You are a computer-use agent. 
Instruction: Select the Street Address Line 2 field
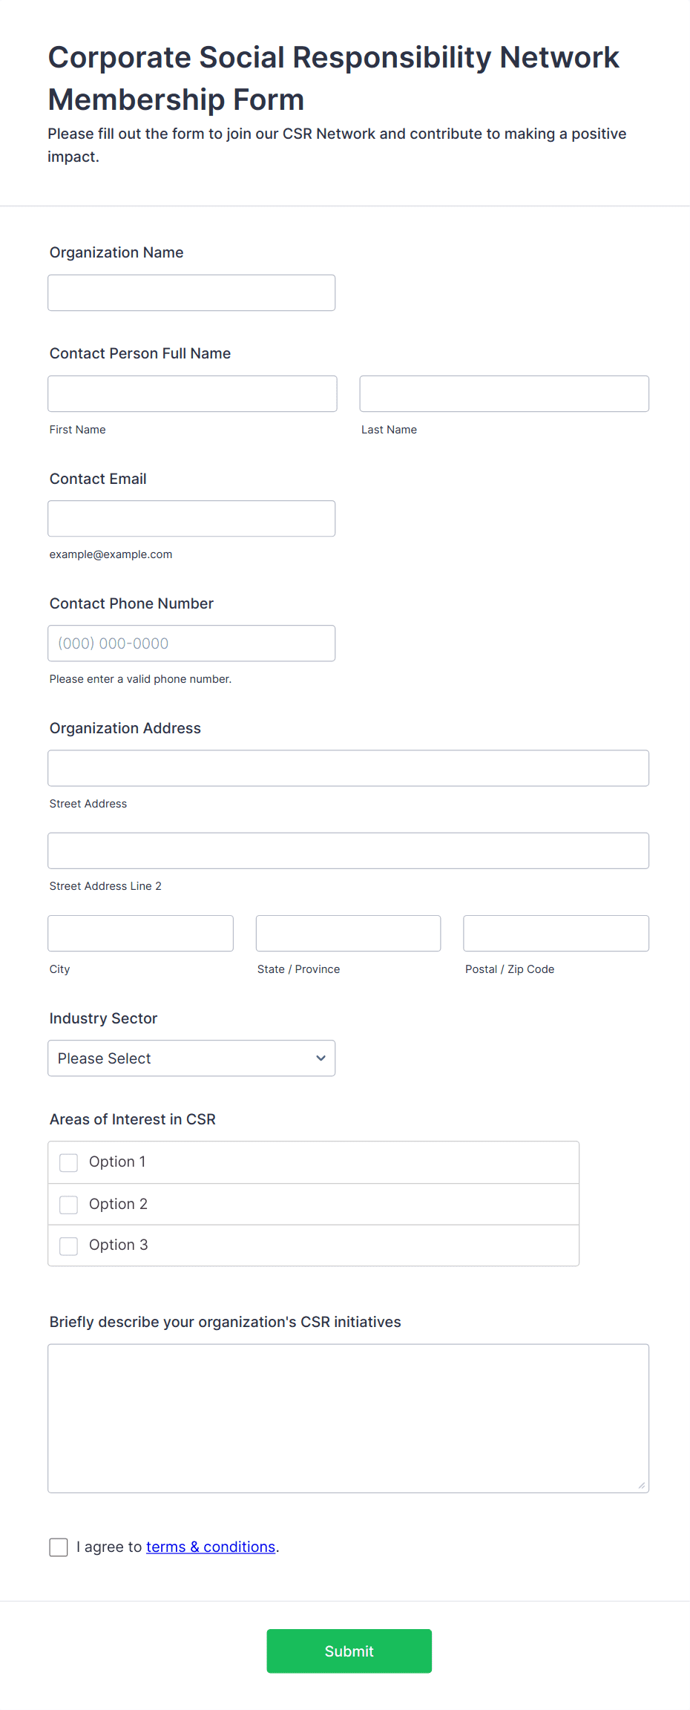pos(349,851)
